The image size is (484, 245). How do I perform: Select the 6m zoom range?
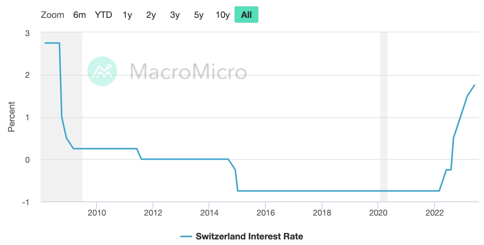tap(79, 15)
